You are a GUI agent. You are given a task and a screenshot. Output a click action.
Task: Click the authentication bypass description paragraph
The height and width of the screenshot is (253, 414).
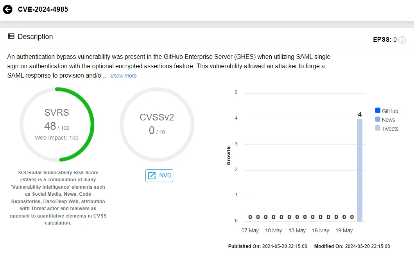coord(169,66)
